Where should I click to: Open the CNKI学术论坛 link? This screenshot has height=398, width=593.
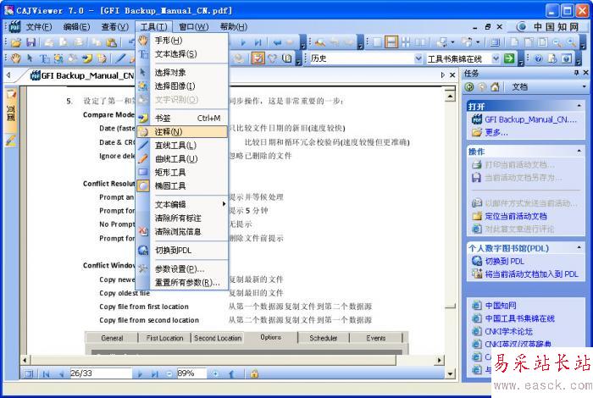(x=508, y=331)
